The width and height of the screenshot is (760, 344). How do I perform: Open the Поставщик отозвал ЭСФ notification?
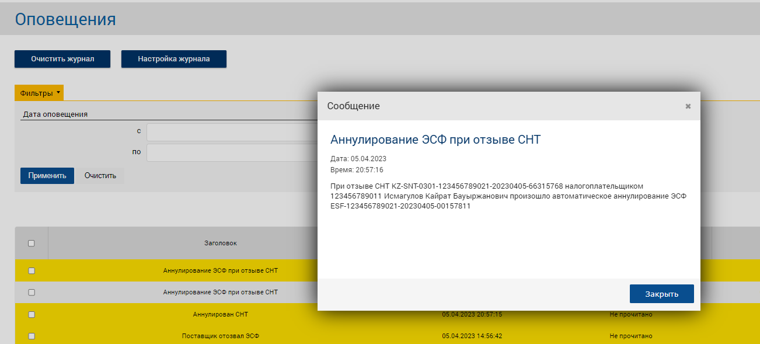pos(220,336)
